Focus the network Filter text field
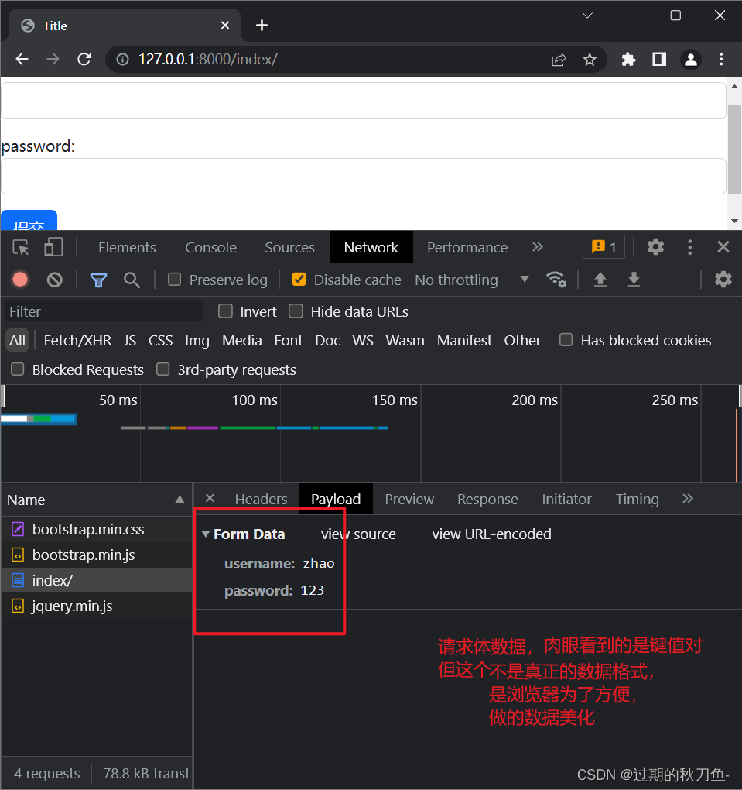 (104, 311)
